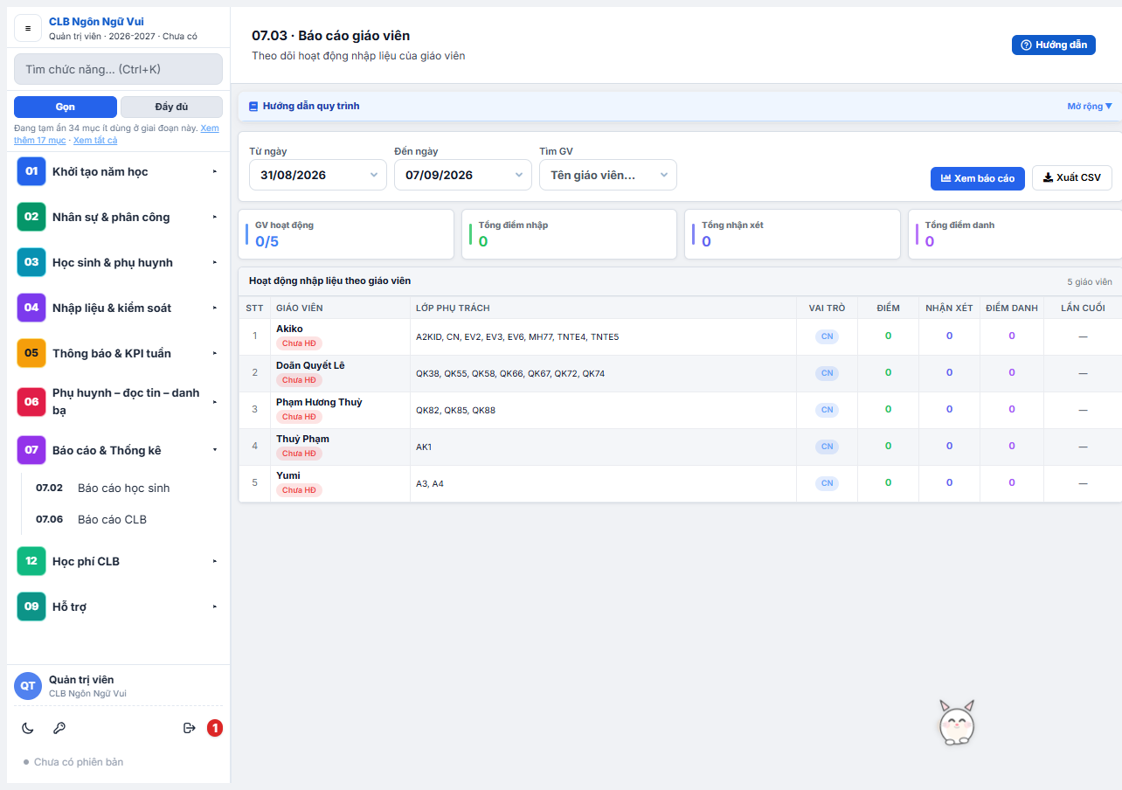The width and height of the screenshot is (1122, 790).
Task: Expand Thông báo & KPI tuần menu
Action: click(x=118, y=353)
